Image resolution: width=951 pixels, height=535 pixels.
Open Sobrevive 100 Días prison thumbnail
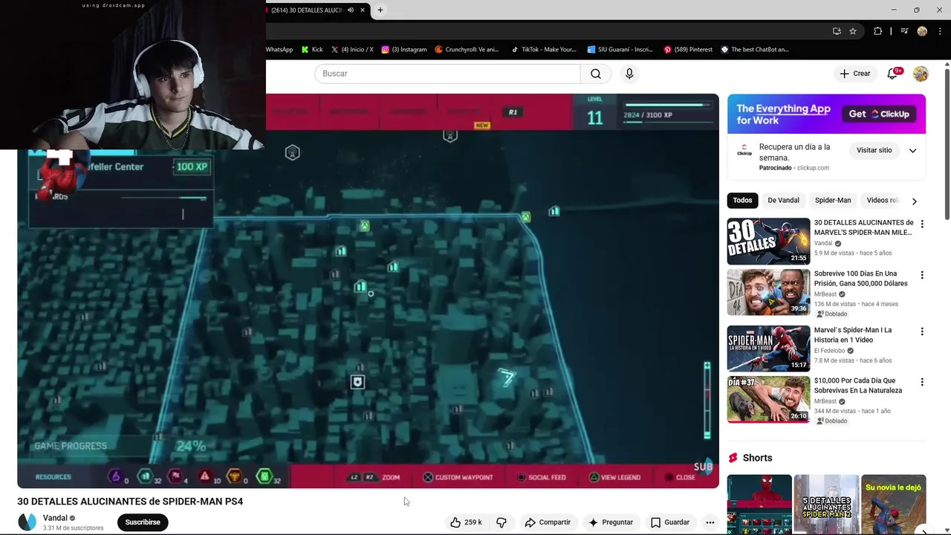click(768, 292)
